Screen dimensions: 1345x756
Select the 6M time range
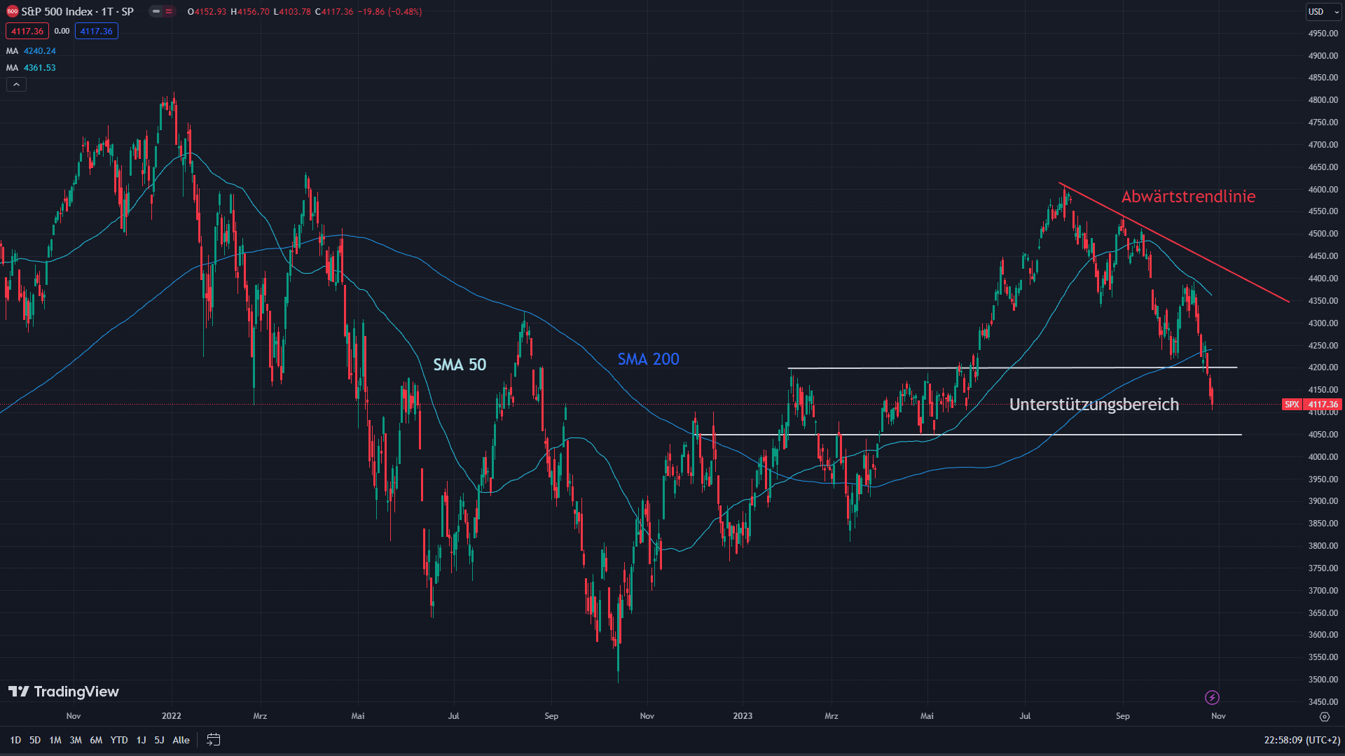point(96,740)
